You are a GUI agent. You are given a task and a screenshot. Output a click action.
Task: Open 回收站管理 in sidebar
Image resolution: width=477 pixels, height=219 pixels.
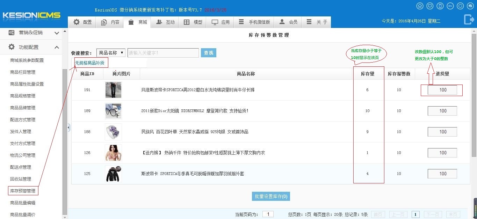pyautogui.click(x=21, y=179)
